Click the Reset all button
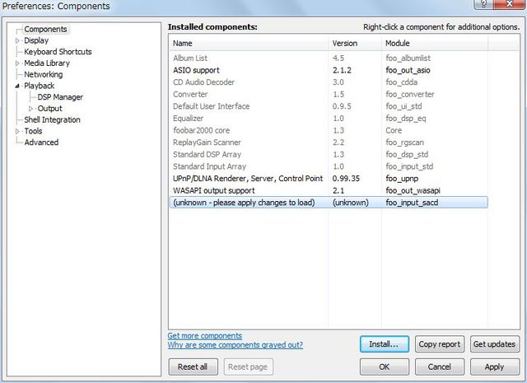This screenshot has height=383, width=527. (x=193, y=367)
